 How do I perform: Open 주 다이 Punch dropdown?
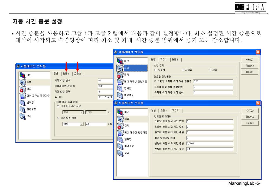[x=105, y=97]
